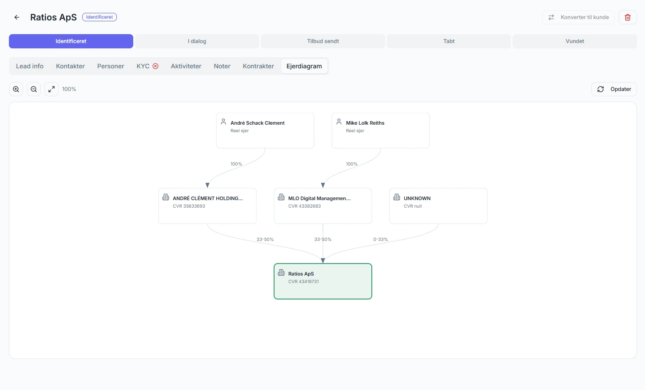Click the refresh icon in Opdater
This screenshot has height=390, width=645.
pos(601,89)
